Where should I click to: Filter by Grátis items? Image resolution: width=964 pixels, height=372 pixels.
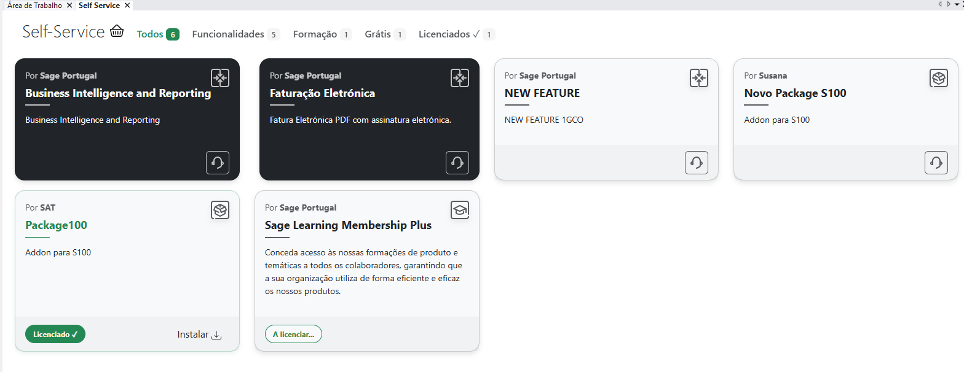click(385, 34)
